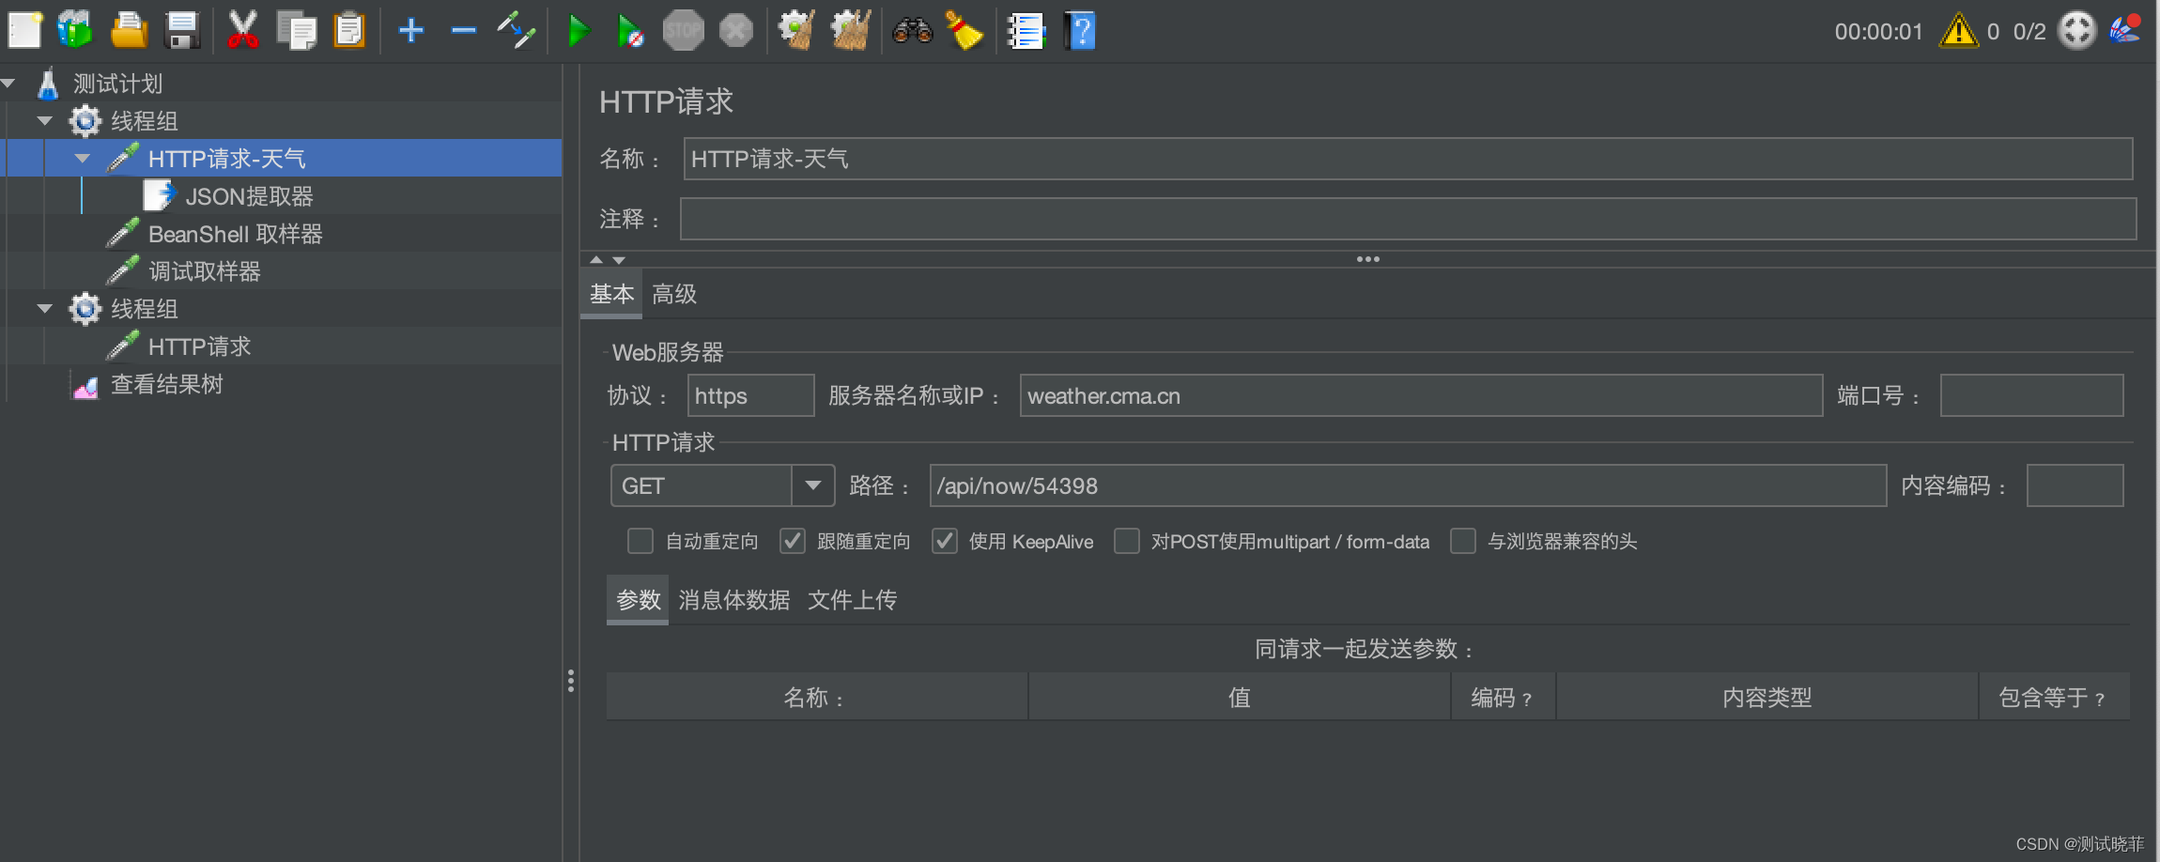
Task: Open the GET method dropdown
Action: (x=813, y=485)
